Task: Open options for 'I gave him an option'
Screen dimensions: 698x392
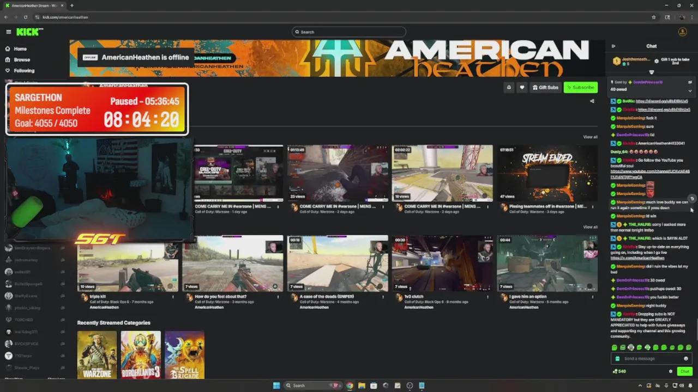Action: coord(592,297)
